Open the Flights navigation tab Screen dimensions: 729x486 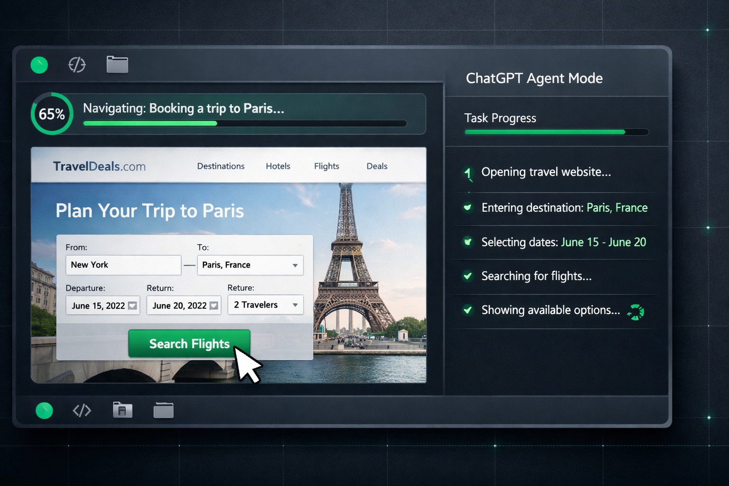[327, 166]
